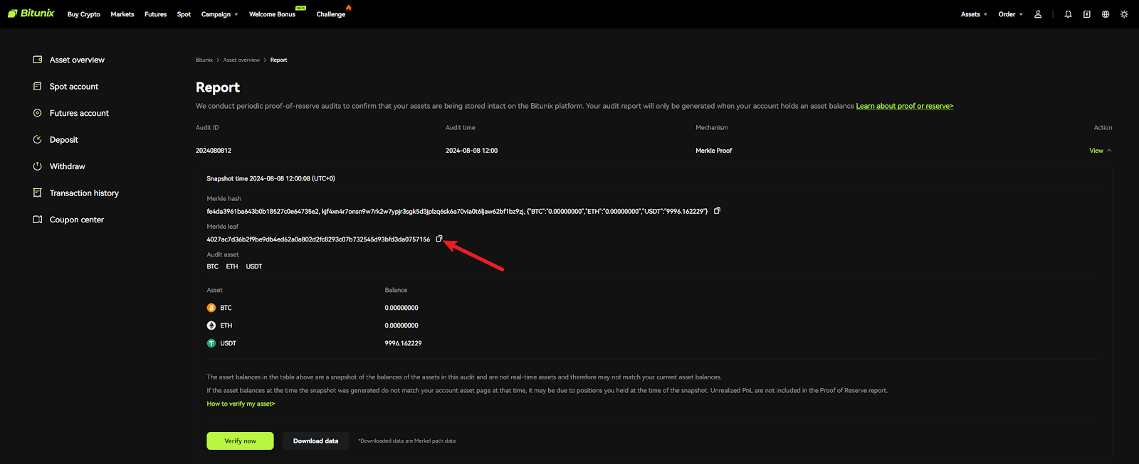The width and height of the screenshot is (1139, 464).
Task: Click the BTC coin icon in asset table
Action: click(x=211, y=308)
